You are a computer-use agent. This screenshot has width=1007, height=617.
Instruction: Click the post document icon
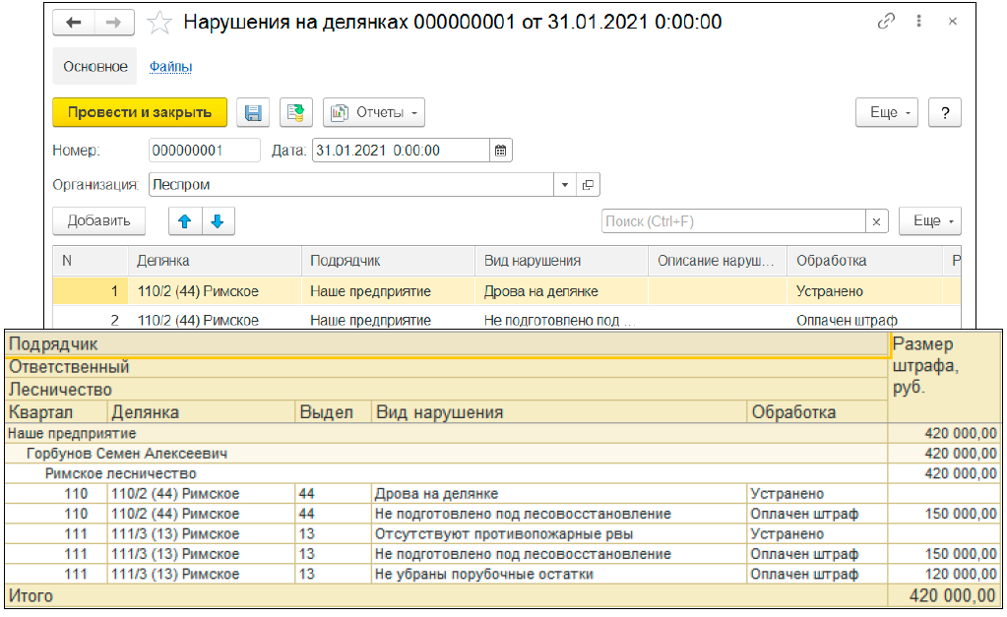point(294,112)
